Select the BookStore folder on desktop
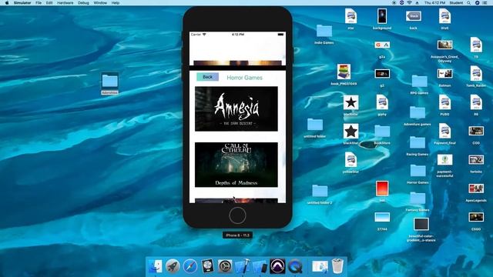The image size is (493, 277). [382, 132]
